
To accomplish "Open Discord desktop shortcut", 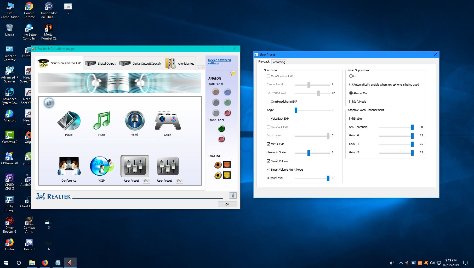I will tap(29, 245).
